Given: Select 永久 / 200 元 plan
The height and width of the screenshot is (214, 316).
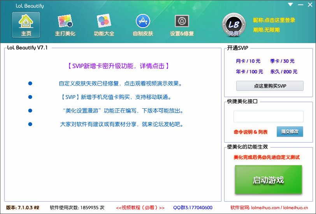Looking at the screenshot, I should (x=284, y=71).
